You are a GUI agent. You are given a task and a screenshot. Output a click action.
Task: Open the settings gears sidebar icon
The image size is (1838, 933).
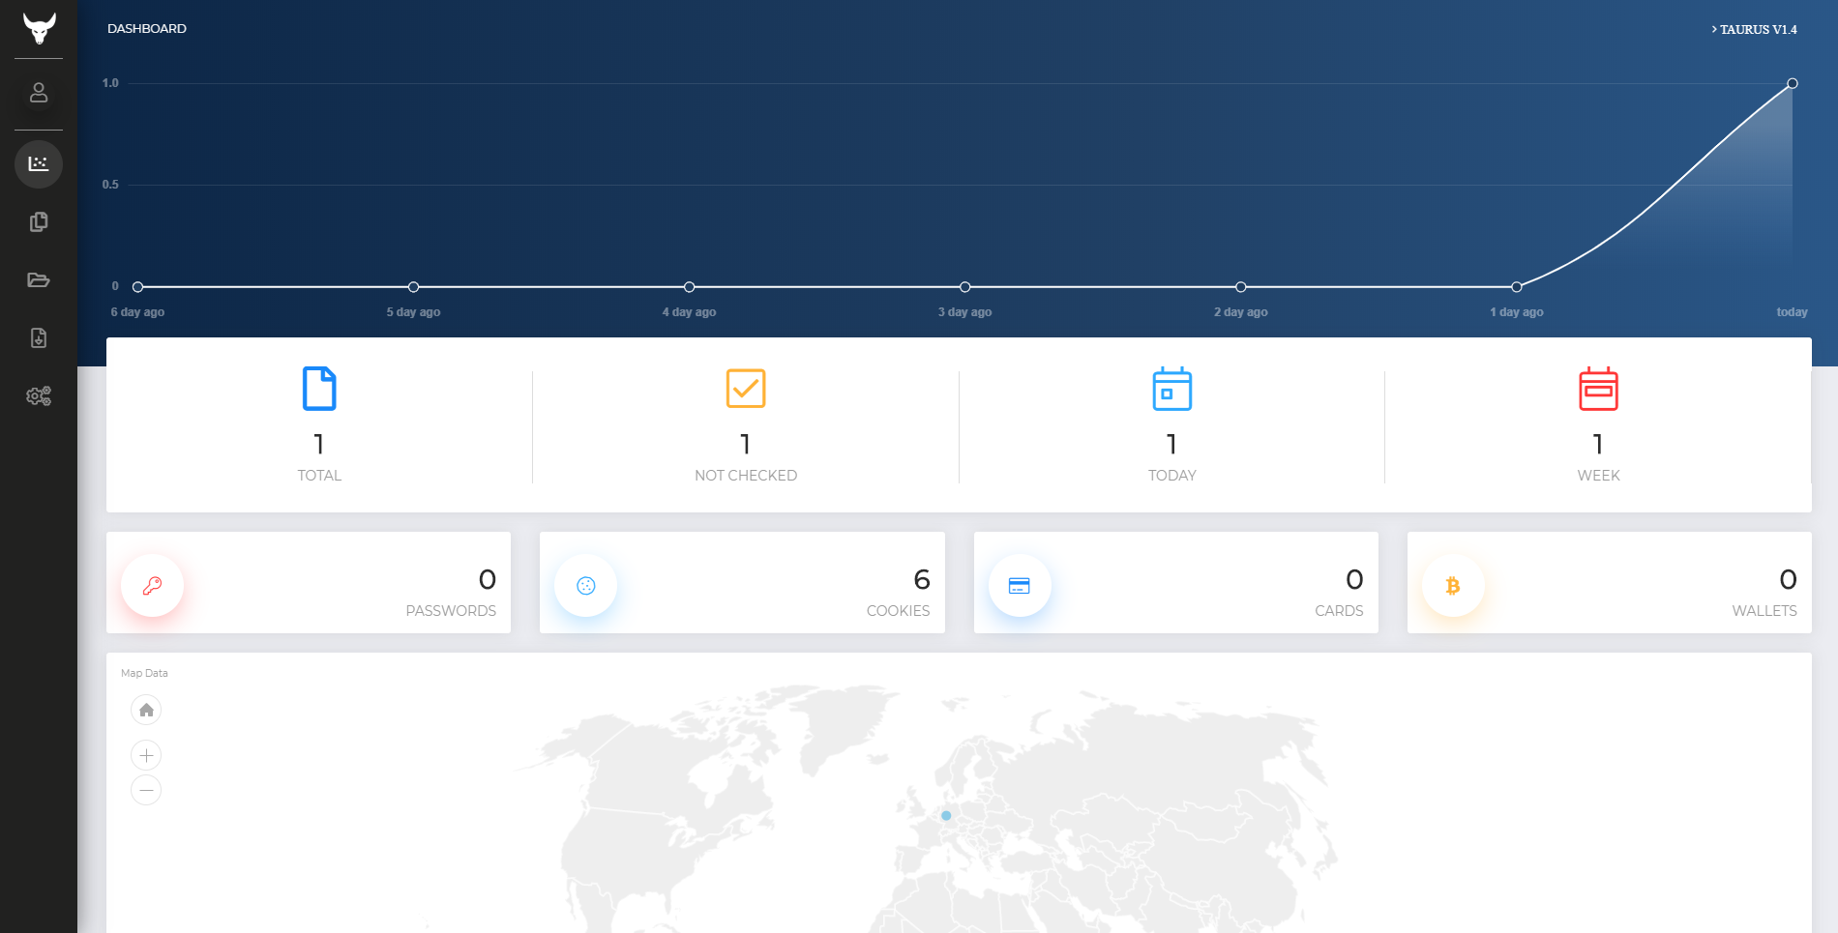[x=39, y=396]
